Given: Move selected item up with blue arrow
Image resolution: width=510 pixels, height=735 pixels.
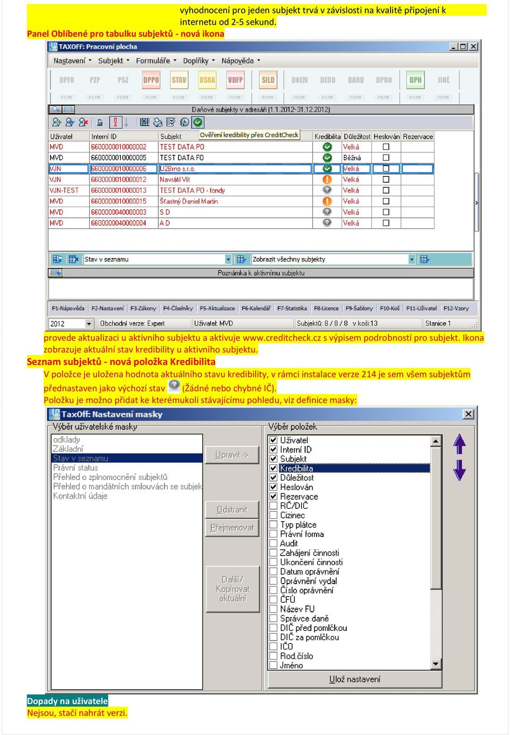Looking at the screenshot, I should point(460,444).
